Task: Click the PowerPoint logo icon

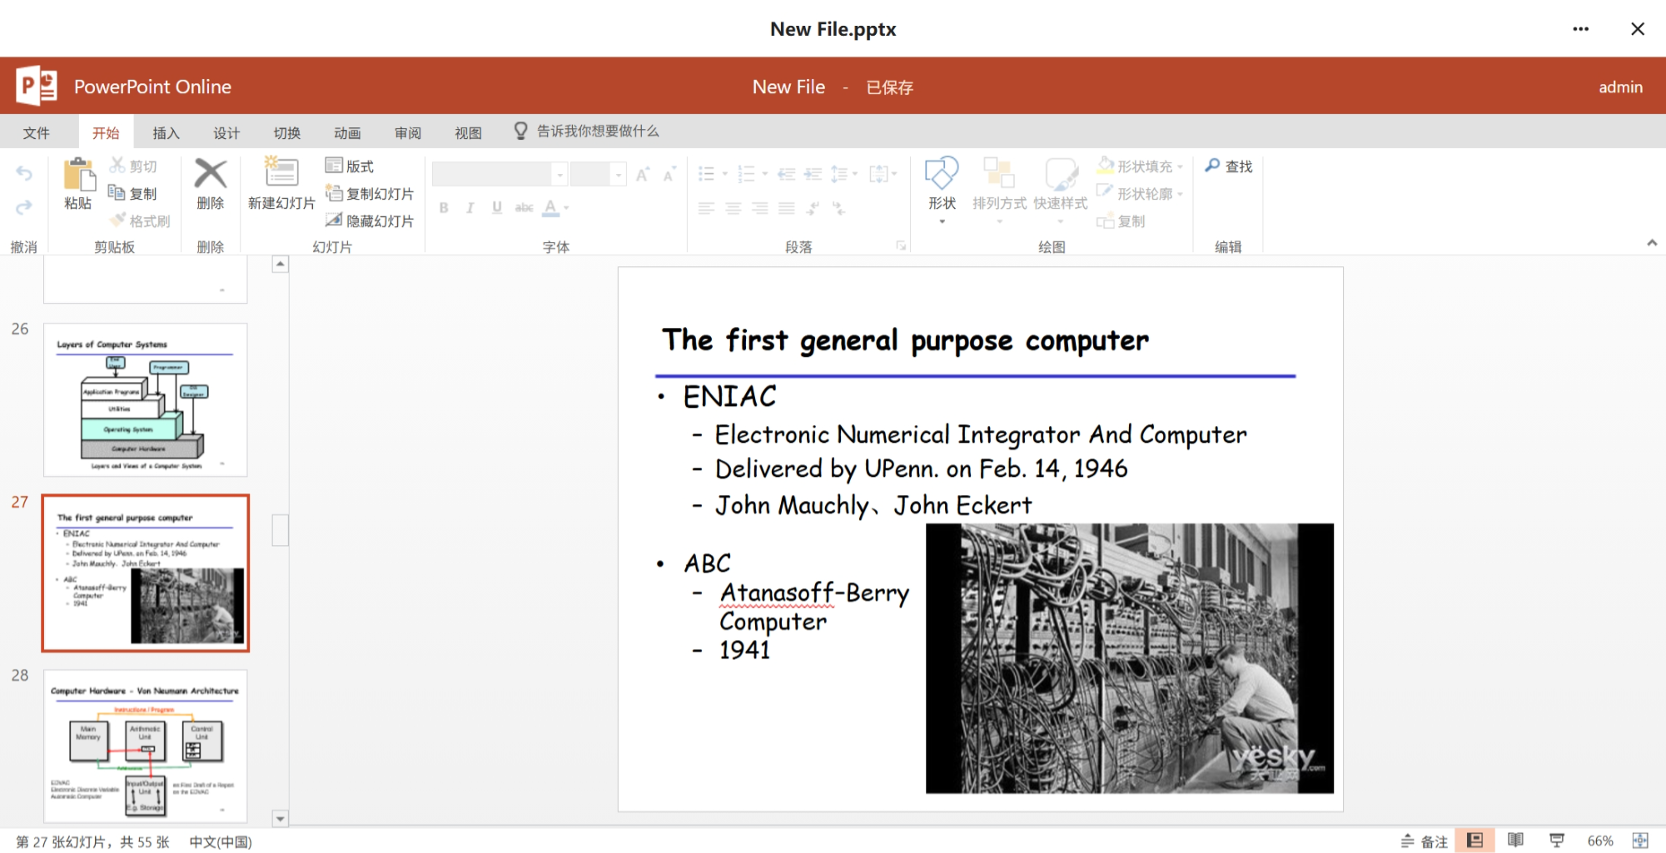Action: [x=37, y=86]
